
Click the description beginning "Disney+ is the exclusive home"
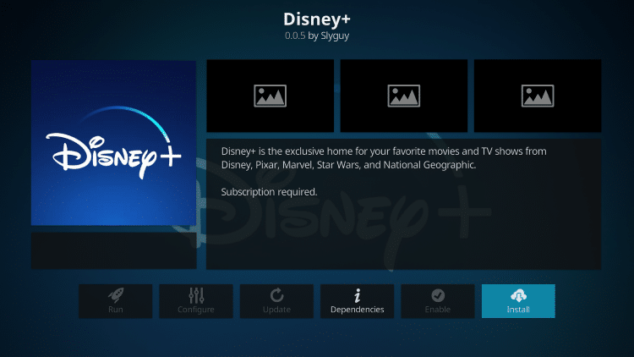point(384,158)
